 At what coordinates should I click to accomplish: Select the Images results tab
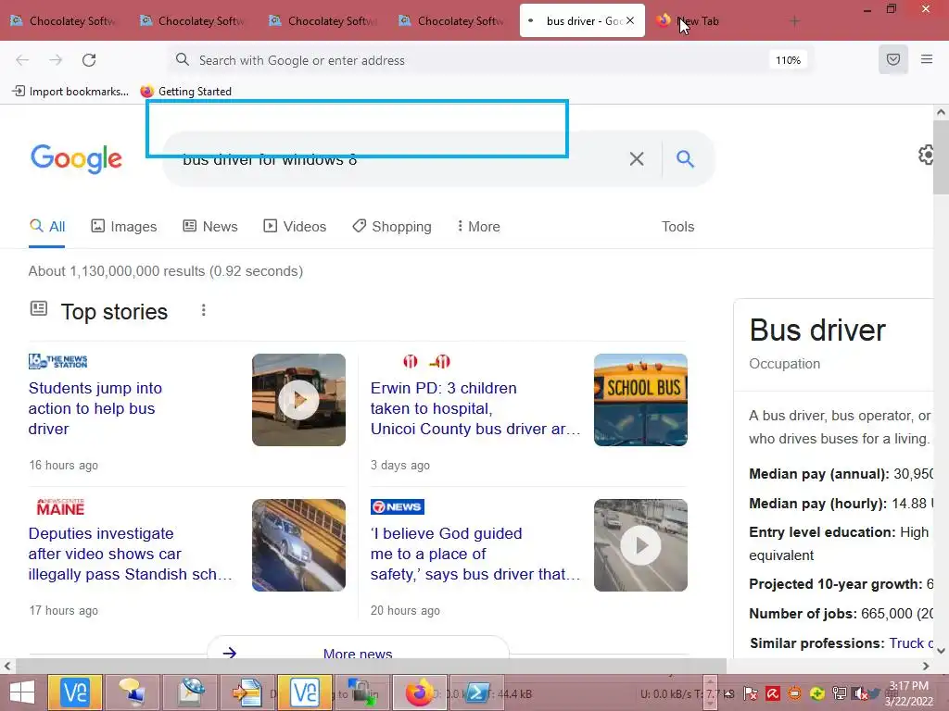[123, 227]
